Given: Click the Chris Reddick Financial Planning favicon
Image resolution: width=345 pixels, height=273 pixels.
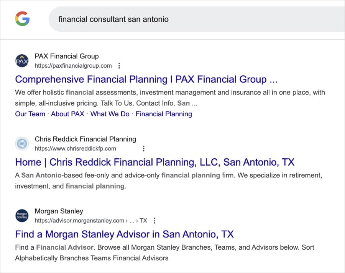Looking at the screenshot, I should pos(22,143).
